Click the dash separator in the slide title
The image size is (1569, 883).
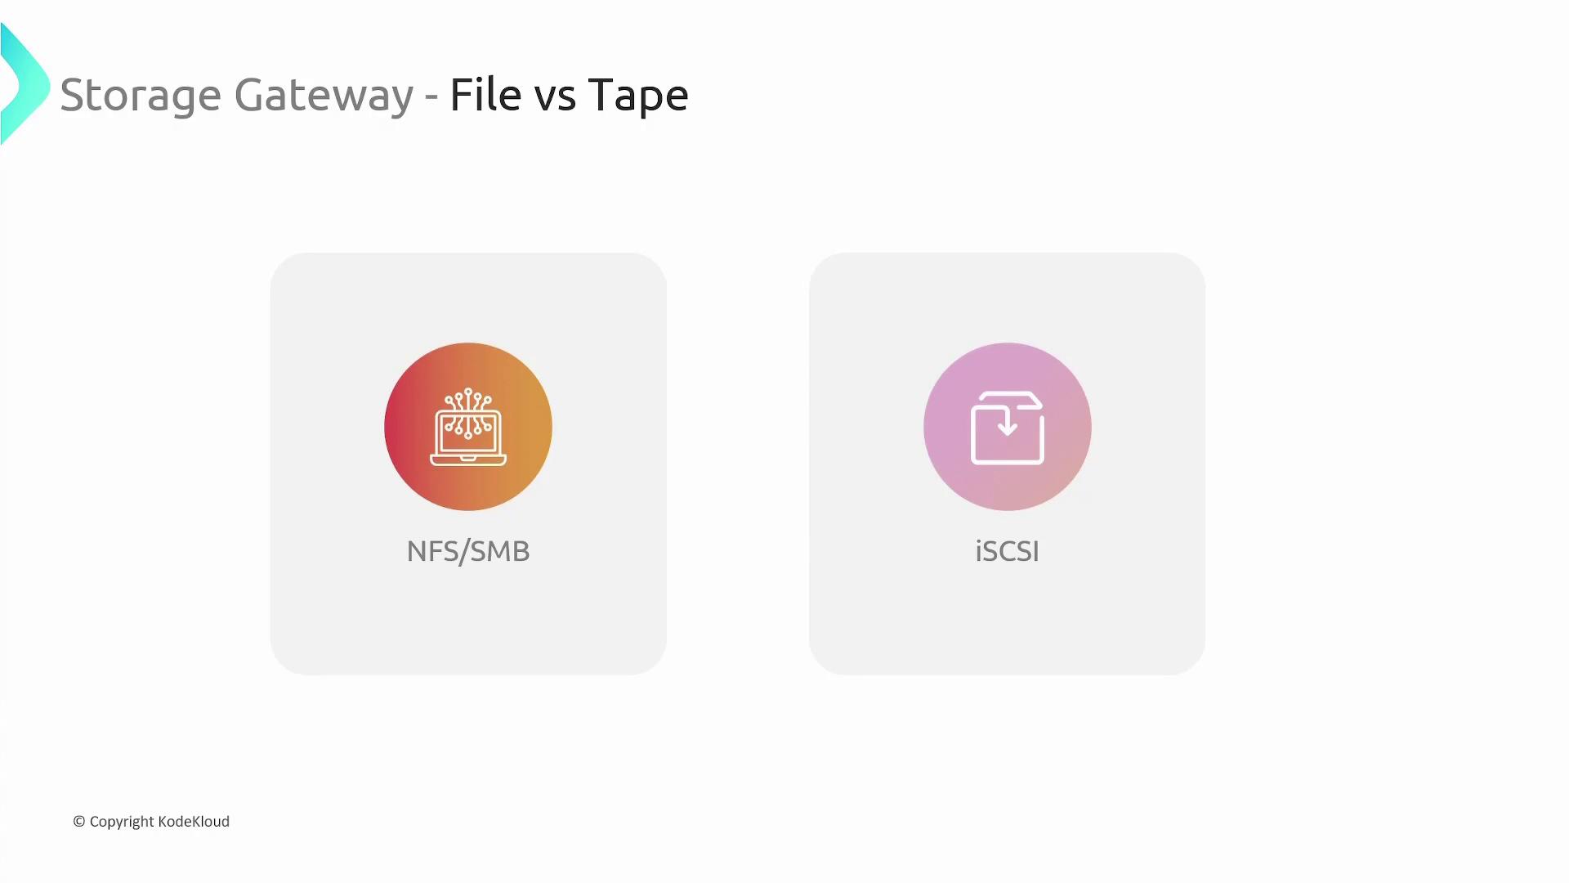[x=431, y=97]
